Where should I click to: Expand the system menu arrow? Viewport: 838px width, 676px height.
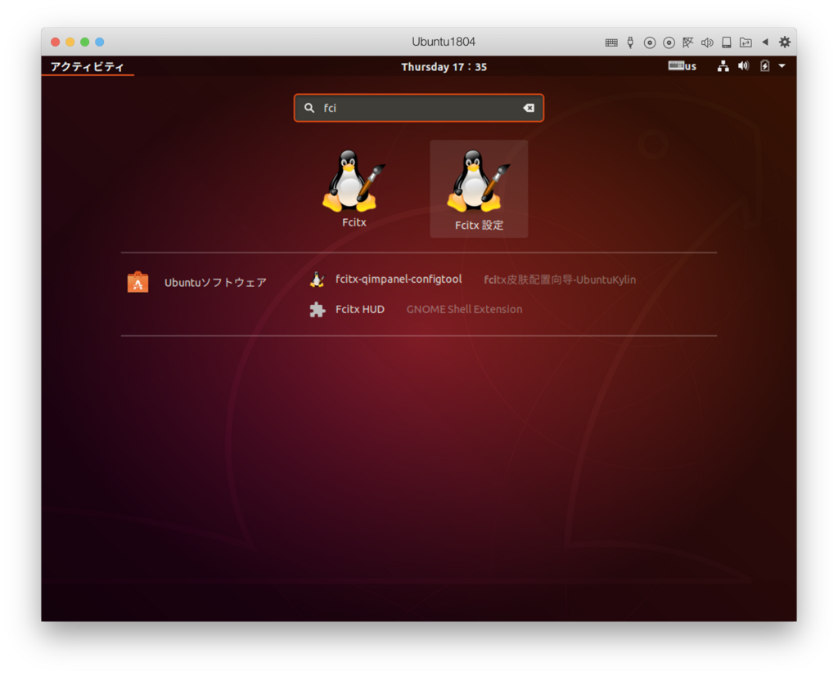[782, 66]
